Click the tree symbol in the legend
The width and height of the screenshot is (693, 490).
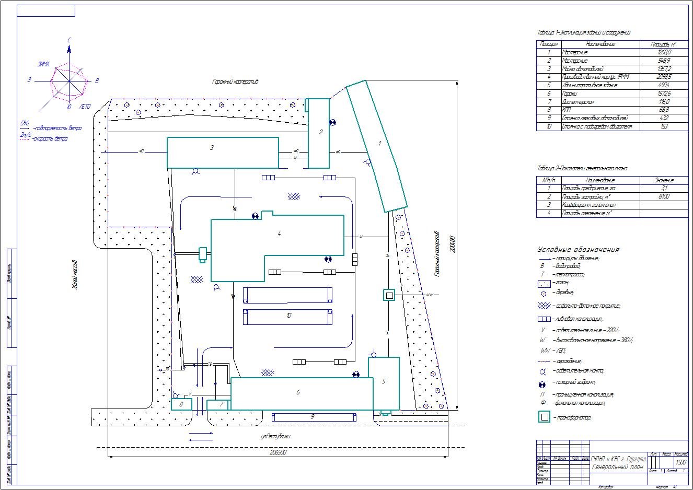click(x=544, y=293)
